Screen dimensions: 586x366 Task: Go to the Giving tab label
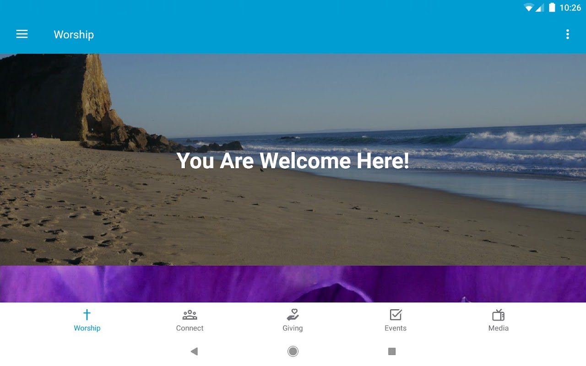(x=293, y=328)
